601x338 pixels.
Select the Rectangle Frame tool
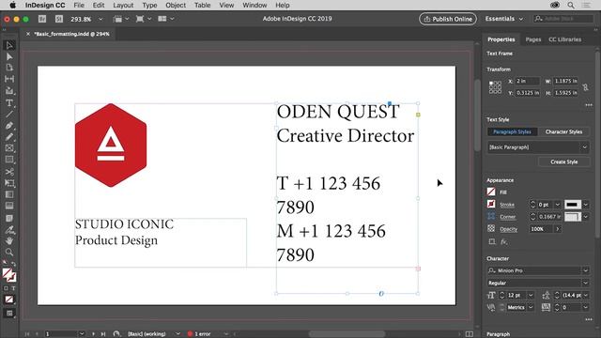(x=9, y=148)
